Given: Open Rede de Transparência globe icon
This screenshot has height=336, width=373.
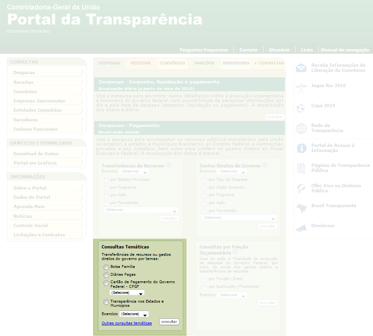Looking at the screenshot, I should (x=301, y=127).
